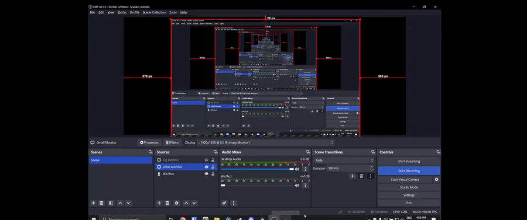The image size is (527, 220).
Task: Open the Profile menu
Action: click(135, 12)
